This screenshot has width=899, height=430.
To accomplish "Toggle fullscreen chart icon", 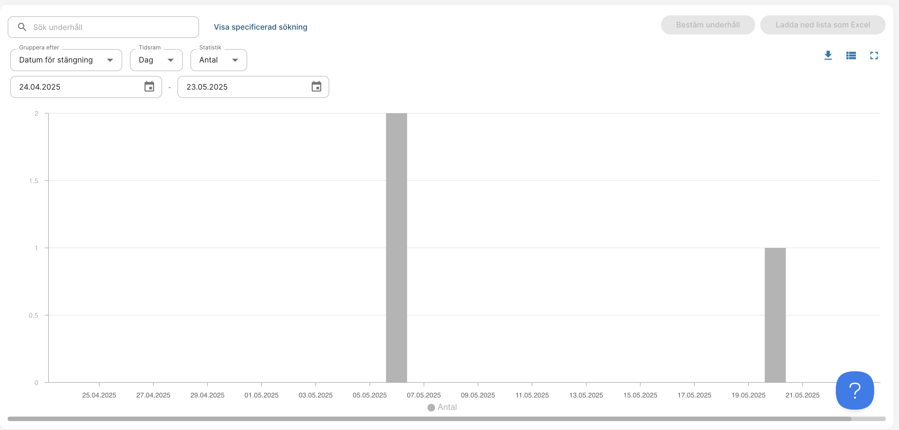I will pyautogui.click(x=874, y=56).
